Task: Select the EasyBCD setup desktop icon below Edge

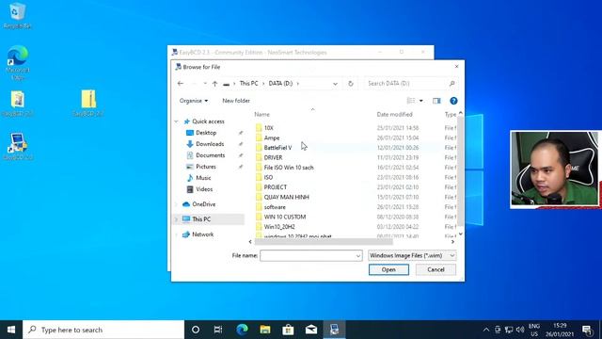Action: click(x=18, y=104)
